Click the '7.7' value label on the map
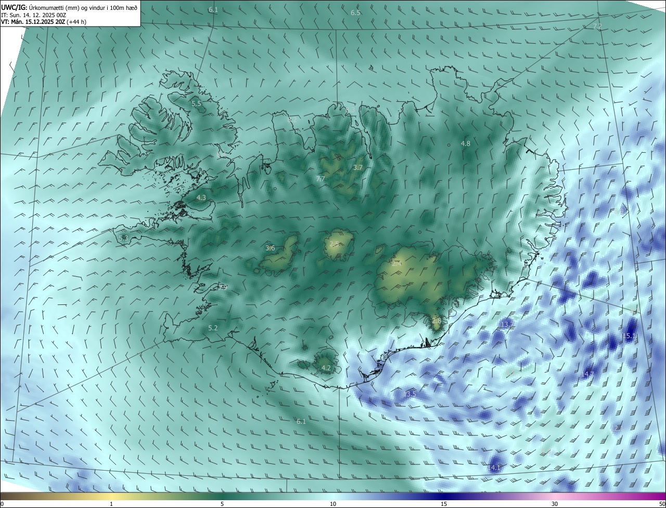The width and height of the screenshot is (666, 508). [x=321, y=179]
